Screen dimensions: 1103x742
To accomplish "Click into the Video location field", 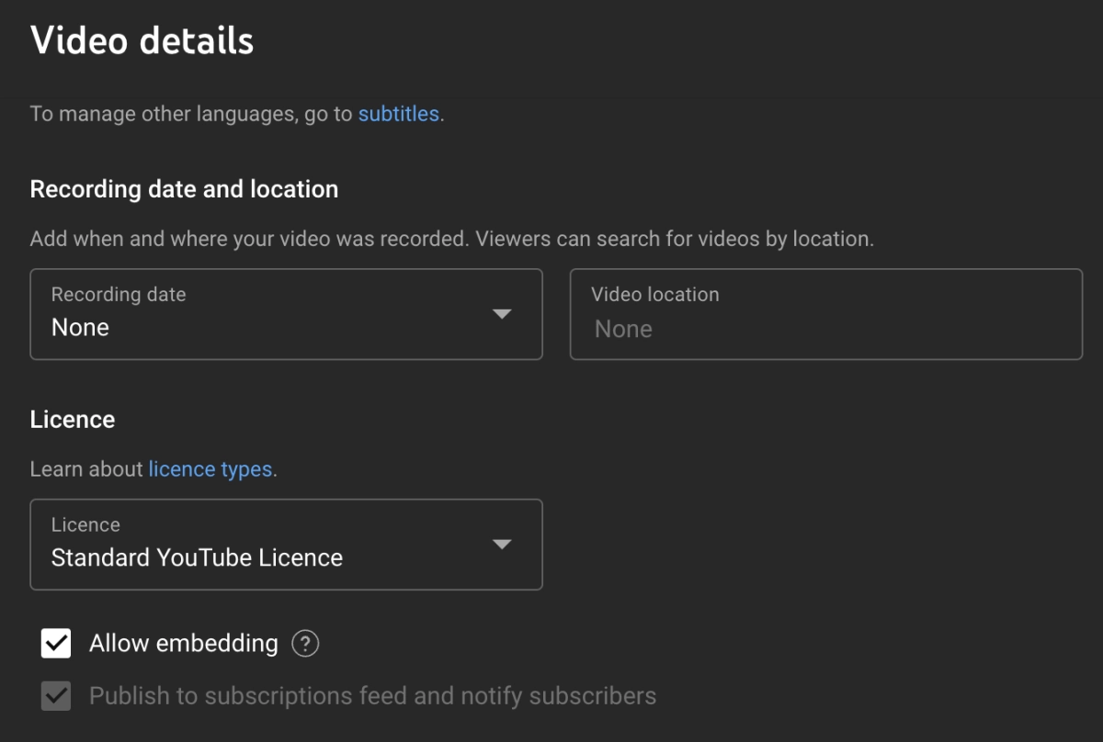I will 825,329.
